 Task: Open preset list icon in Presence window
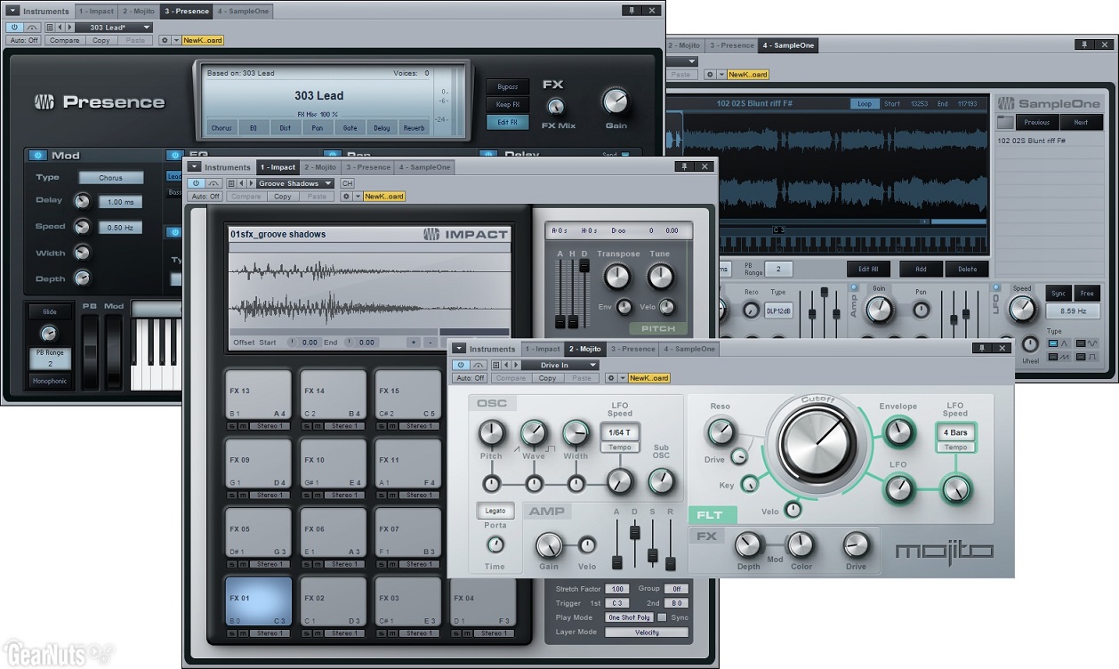pyautogui.click(x=51, y=28)
